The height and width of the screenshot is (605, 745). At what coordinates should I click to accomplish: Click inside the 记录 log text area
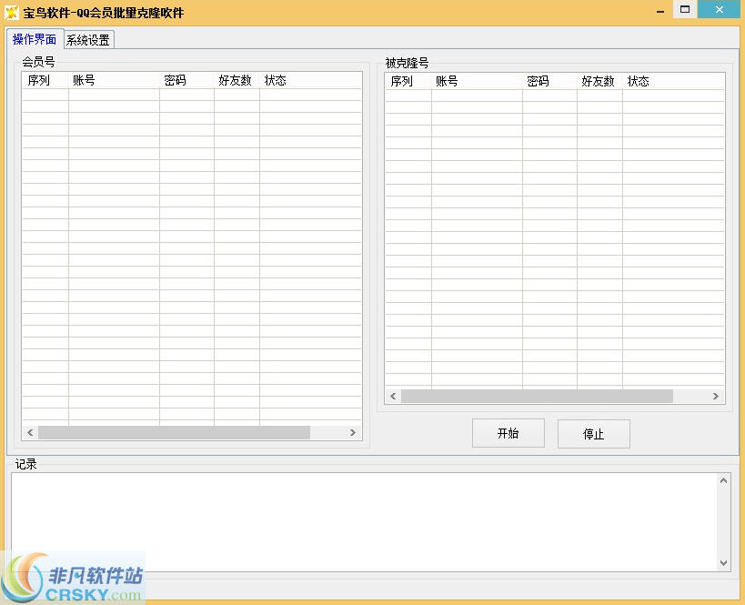click(364, 522)
